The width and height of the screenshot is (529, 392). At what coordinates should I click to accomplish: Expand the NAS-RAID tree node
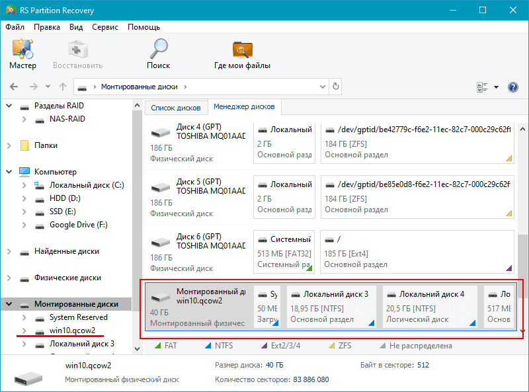click(24, 119)
